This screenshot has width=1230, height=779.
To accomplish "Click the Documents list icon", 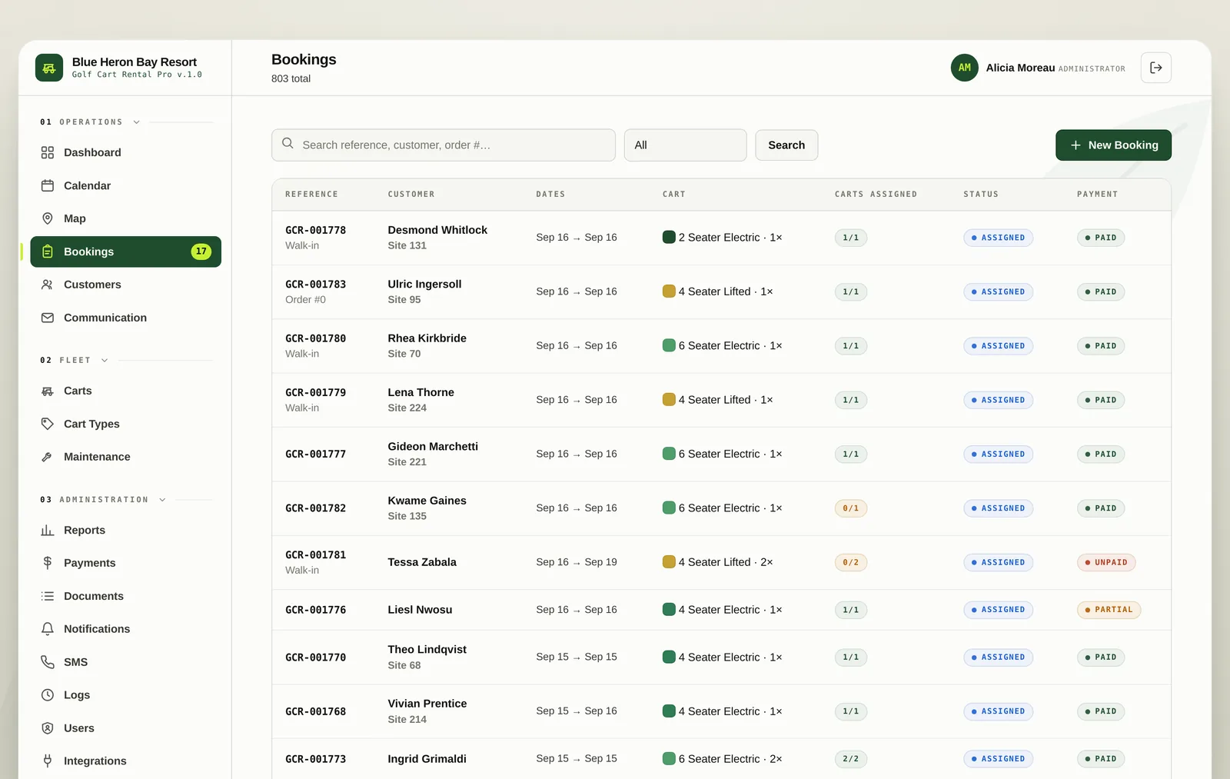I will 48,596.
